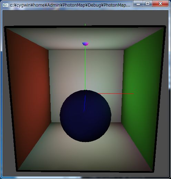Viewport: 171px width, 179px height.
Task: Click the application icon in the title bar
Action: 6,5
